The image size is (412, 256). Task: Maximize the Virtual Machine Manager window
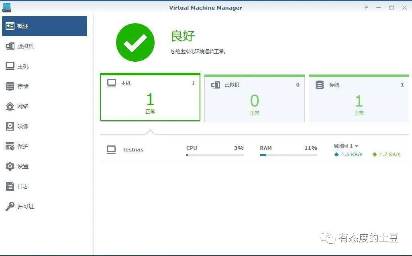pyautogui.click(x=392, y=8)
